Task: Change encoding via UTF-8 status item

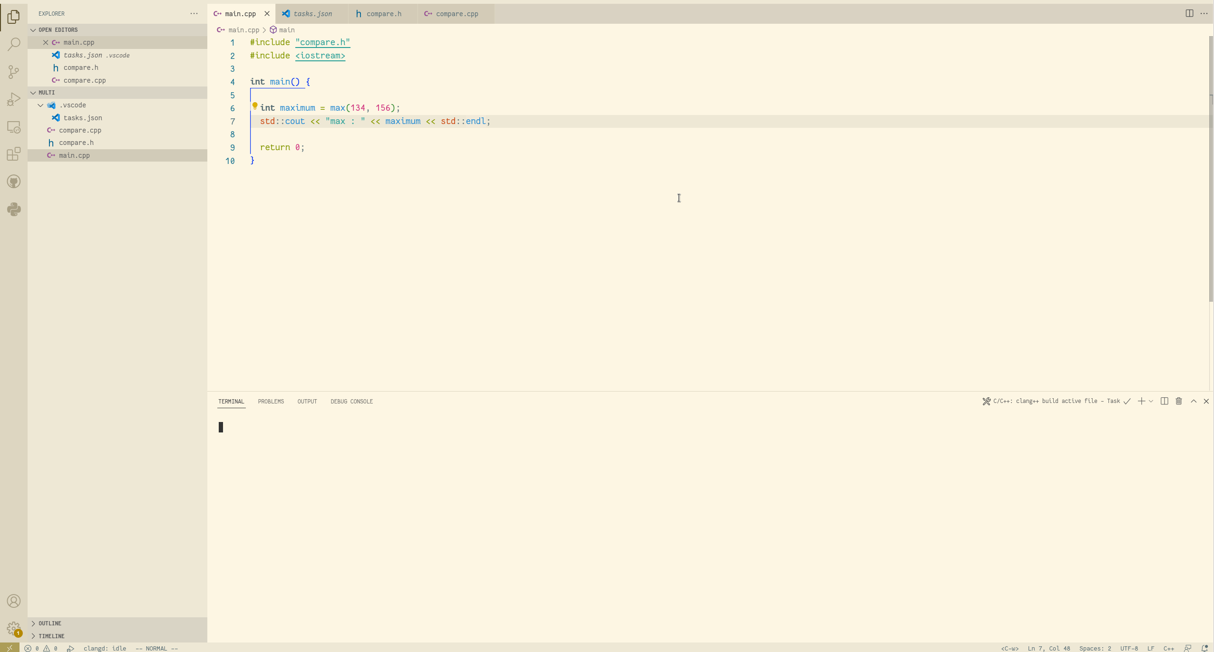Action: (x=1129, y=648)
